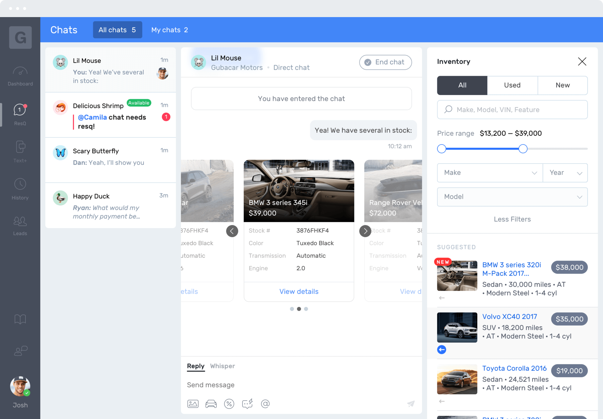The height and width of the screenshot is (419, 603).
Task: Open the percent offer icon
Action: 229,404
